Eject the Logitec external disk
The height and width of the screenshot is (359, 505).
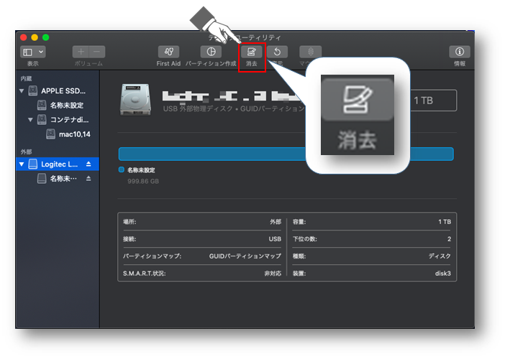[x=88, y=164]
